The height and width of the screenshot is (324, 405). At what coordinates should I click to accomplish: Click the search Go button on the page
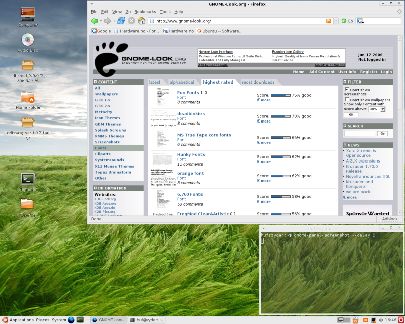[x=382, y=134]
